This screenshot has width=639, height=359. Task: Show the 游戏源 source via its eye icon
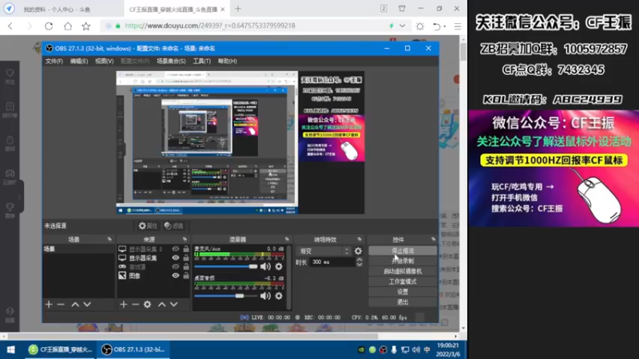click(x=176, y=266)
